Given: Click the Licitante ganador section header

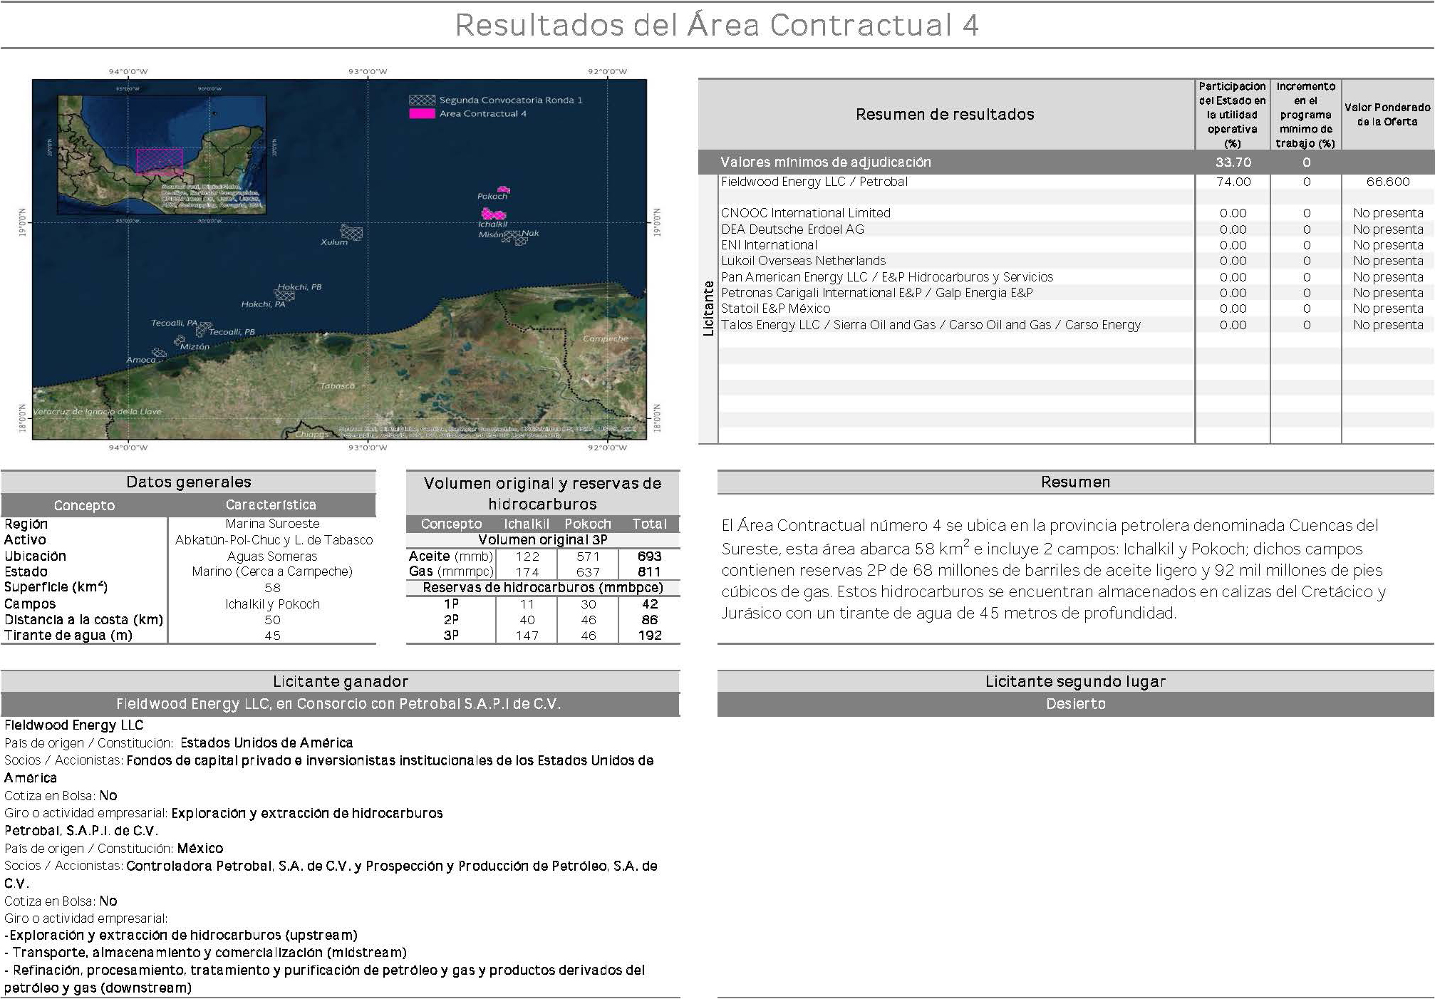Looking at the screenshot, I should pos(340,682).
